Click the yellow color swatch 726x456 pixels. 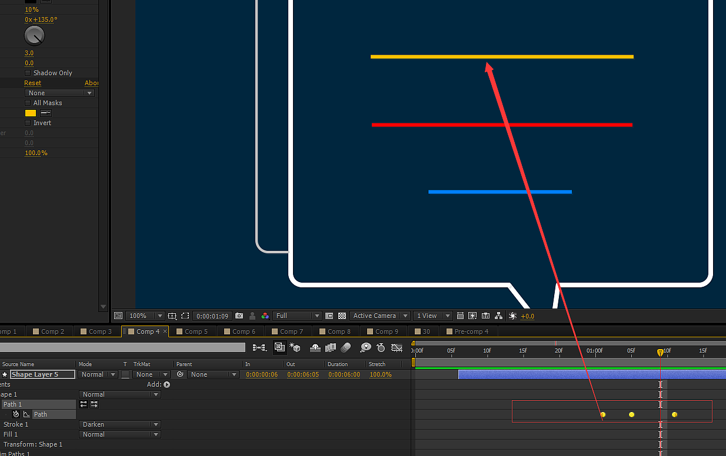point(31,113)
